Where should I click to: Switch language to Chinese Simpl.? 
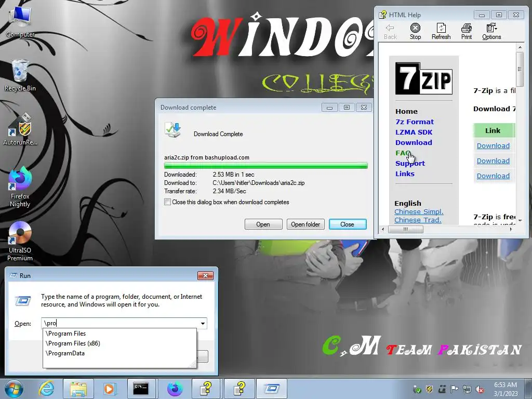click(x=419, y=212)
